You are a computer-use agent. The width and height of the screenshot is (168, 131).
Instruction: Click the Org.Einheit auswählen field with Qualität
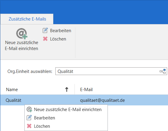pos(111,71)
